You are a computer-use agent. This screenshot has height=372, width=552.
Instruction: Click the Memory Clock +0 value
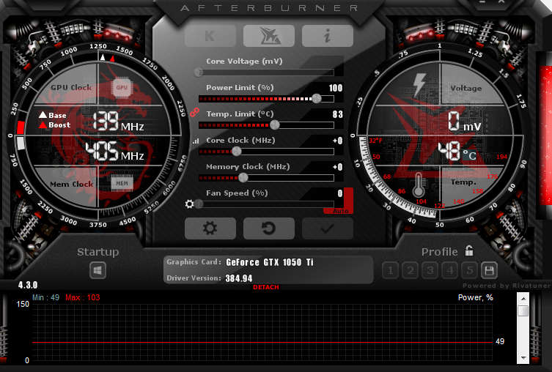click(x=338, y=167)
